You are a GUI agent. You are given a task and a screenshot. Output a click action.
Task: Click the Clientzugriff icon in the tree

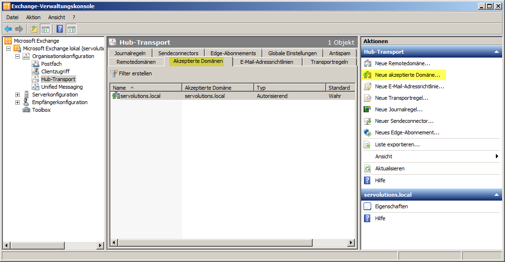coord(35,71)
